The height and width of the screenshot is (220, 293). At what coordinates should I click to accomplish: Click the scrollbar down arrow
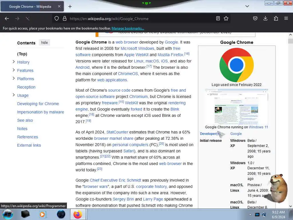point(290,206)
